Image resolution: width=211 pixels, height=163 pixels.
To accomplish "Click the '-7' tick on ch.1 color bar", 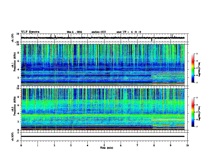I will click(x=197, y=83).
